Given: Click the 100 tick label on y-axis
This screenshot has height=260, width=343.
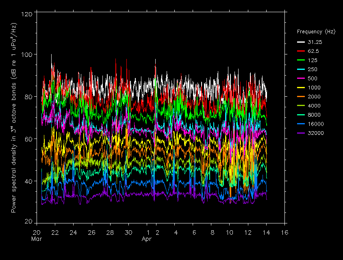Looking at the screenshot, I should coord(27,54).
